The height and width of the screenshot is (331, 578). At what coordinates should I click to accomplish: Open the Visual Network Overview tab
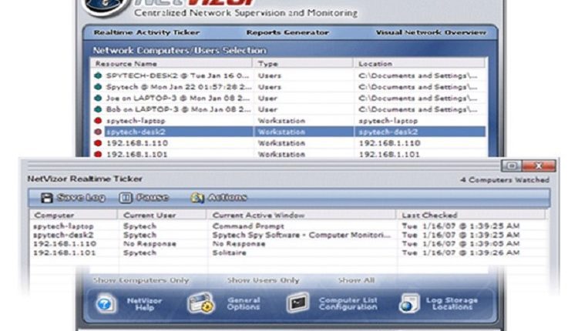click(431, 32)
